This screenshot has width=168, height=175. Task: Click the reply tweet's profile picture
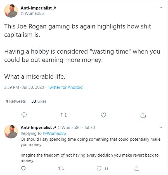(11, 131)
